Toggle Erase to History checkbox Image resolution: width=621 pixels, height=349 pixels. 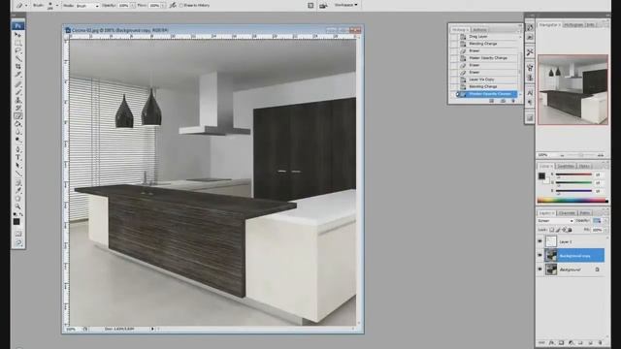point(181,6)
